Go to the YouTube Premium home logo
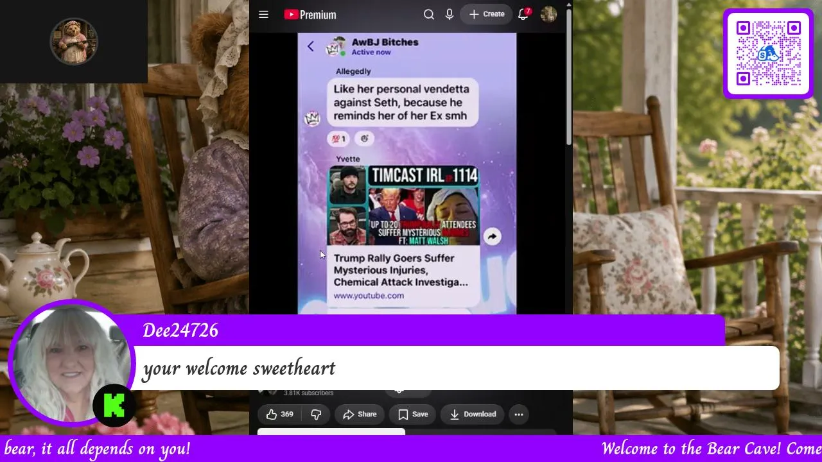This screenshot has height=462, width=822. click(310, 15)
